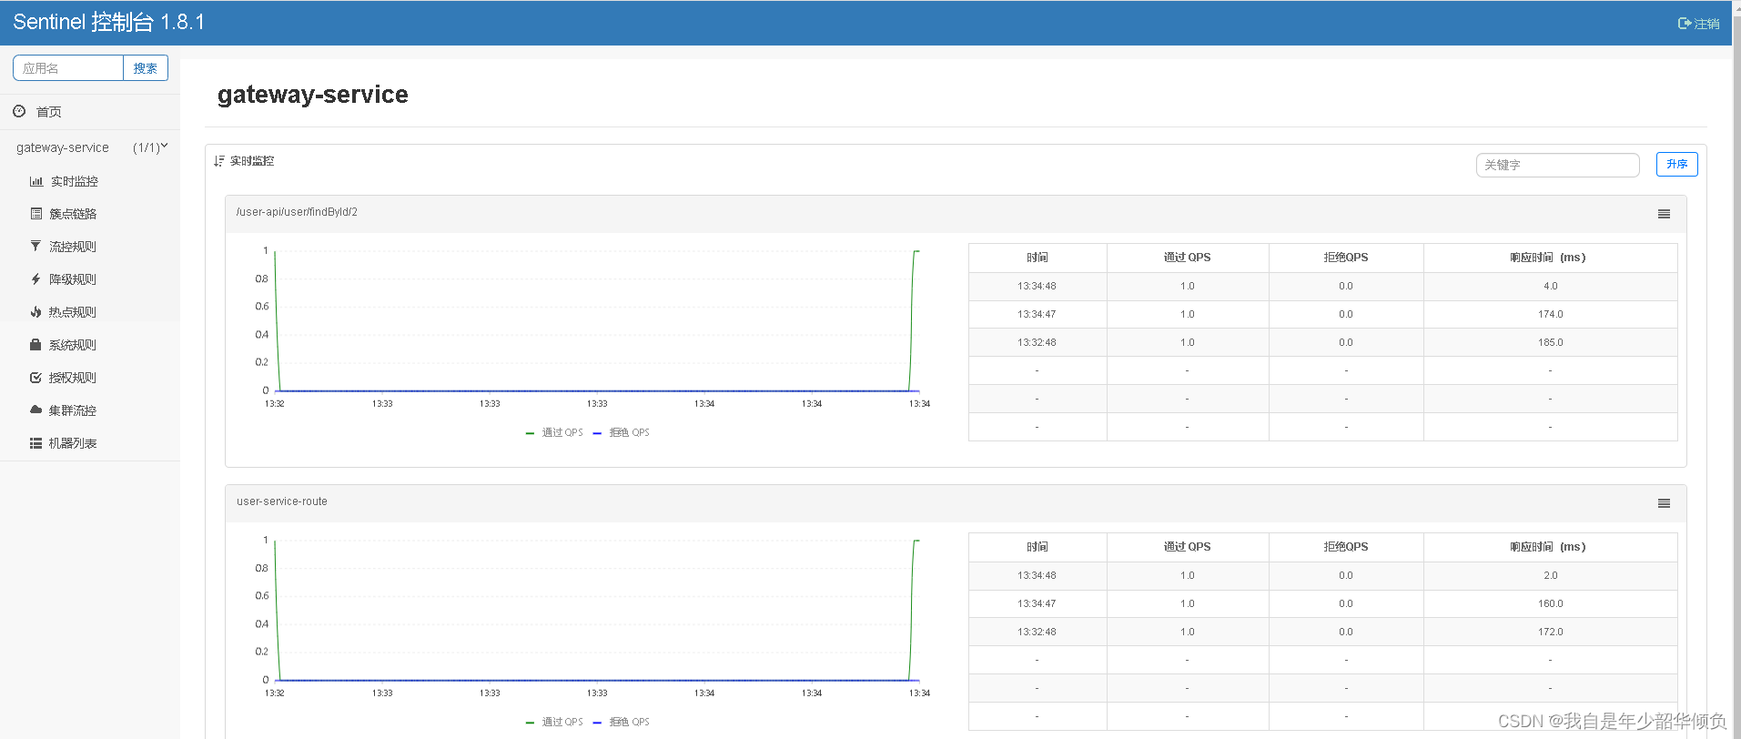The image size is (1741, 739).
Task: Toggle 通过 QPS legend in user-service-route chart
Action: pos(554,722)
